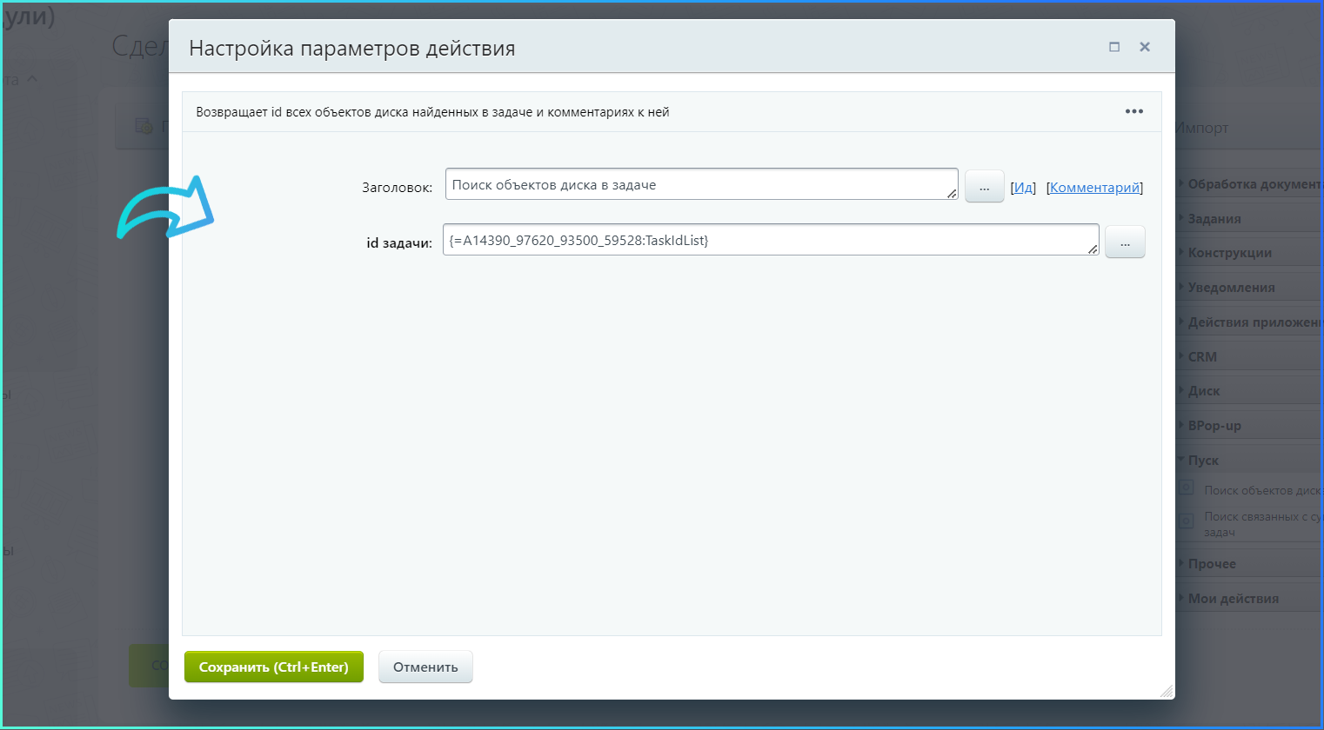1324x730 pixels.
Task: Open the Комментарий link
Action: (x=1094, y=188)
